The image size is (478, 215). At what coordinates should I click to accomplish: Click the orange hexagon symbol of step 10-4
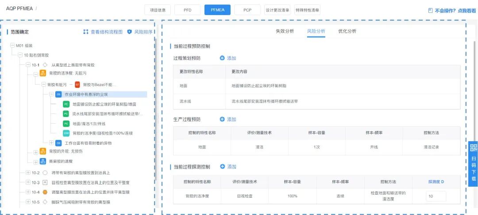(45, 192)
